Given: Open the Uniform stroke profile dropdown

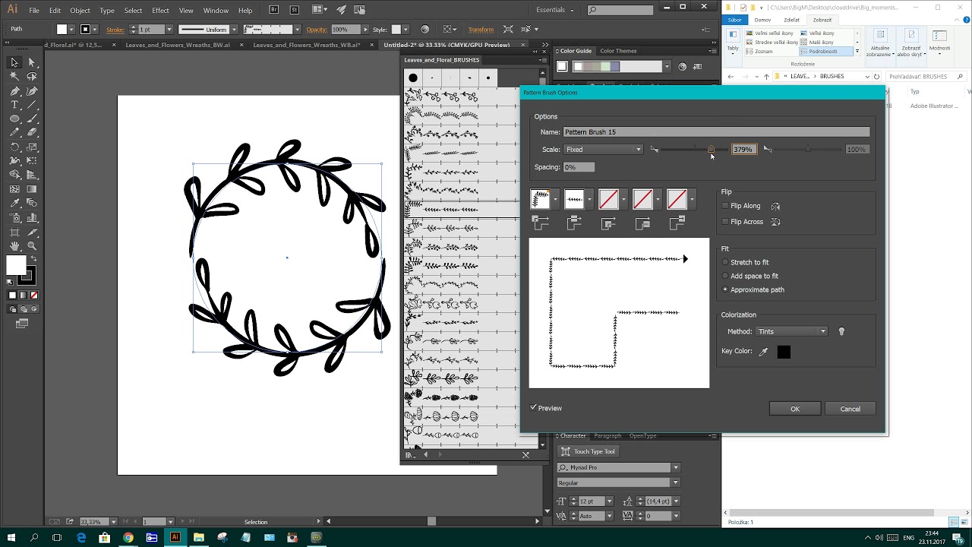Looking at the screenshot, I should (234, 30).
